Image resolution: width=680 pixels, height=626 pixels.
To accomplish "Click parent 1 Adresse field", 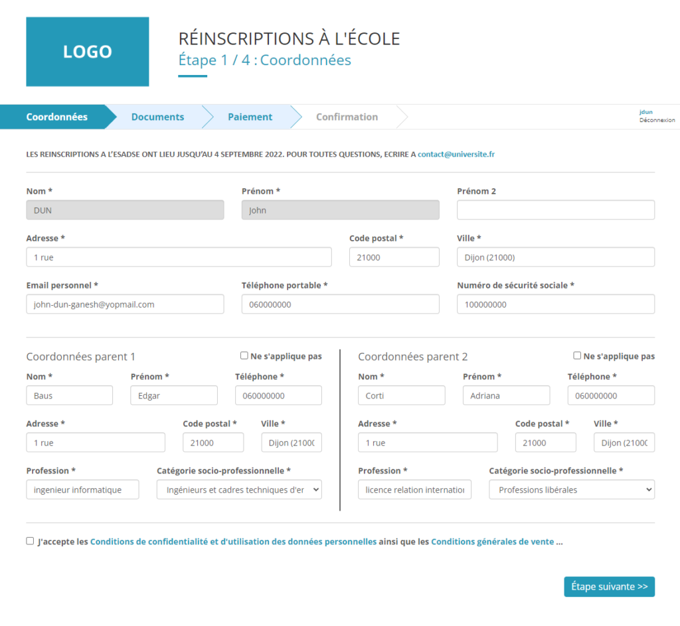I will coord(96,442).
